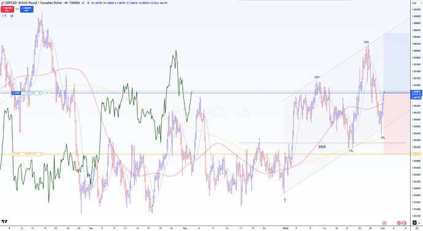Click the blue current price label on the scale
The image size is (423, 231).
pos(416,92)
